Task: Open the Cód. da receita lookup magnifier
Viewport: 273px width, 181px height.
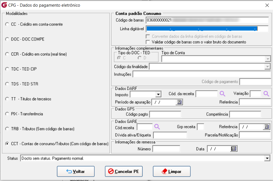Action: [222, 94]
